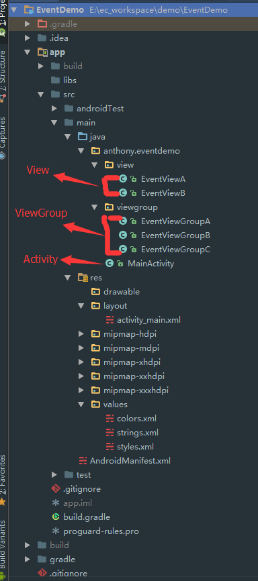
Task: Collapse the view package arrow
Action: pyautogui.click(x=95, y=165)
